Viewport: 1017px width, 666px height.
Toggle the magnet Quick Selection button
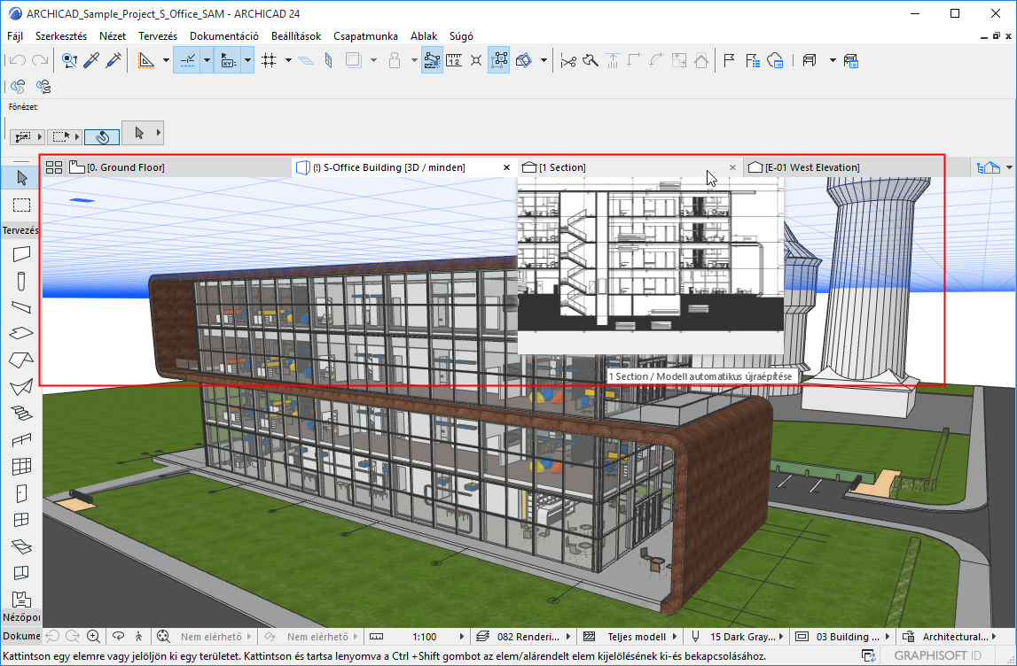(102, 136)
